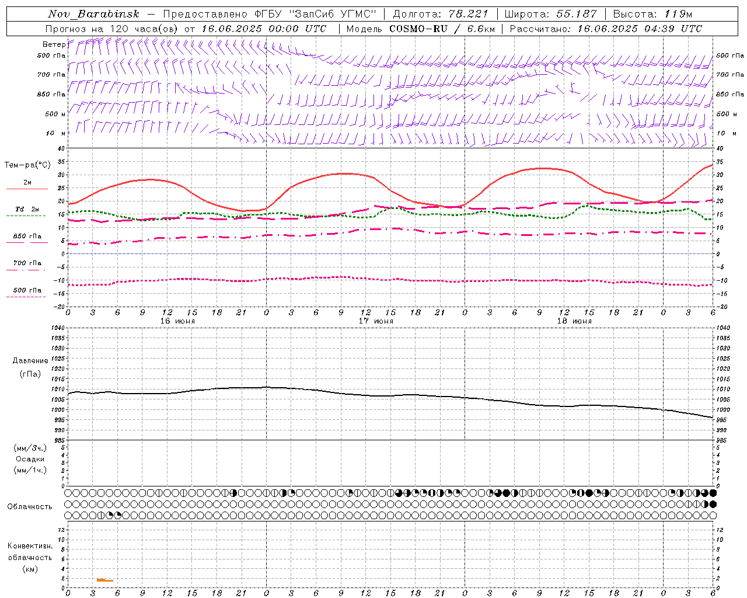Viewport: 747px width, 598px height.
Task: Click the pink dash-dot 700 гПа legend line
Action: (x=26, y=270)
